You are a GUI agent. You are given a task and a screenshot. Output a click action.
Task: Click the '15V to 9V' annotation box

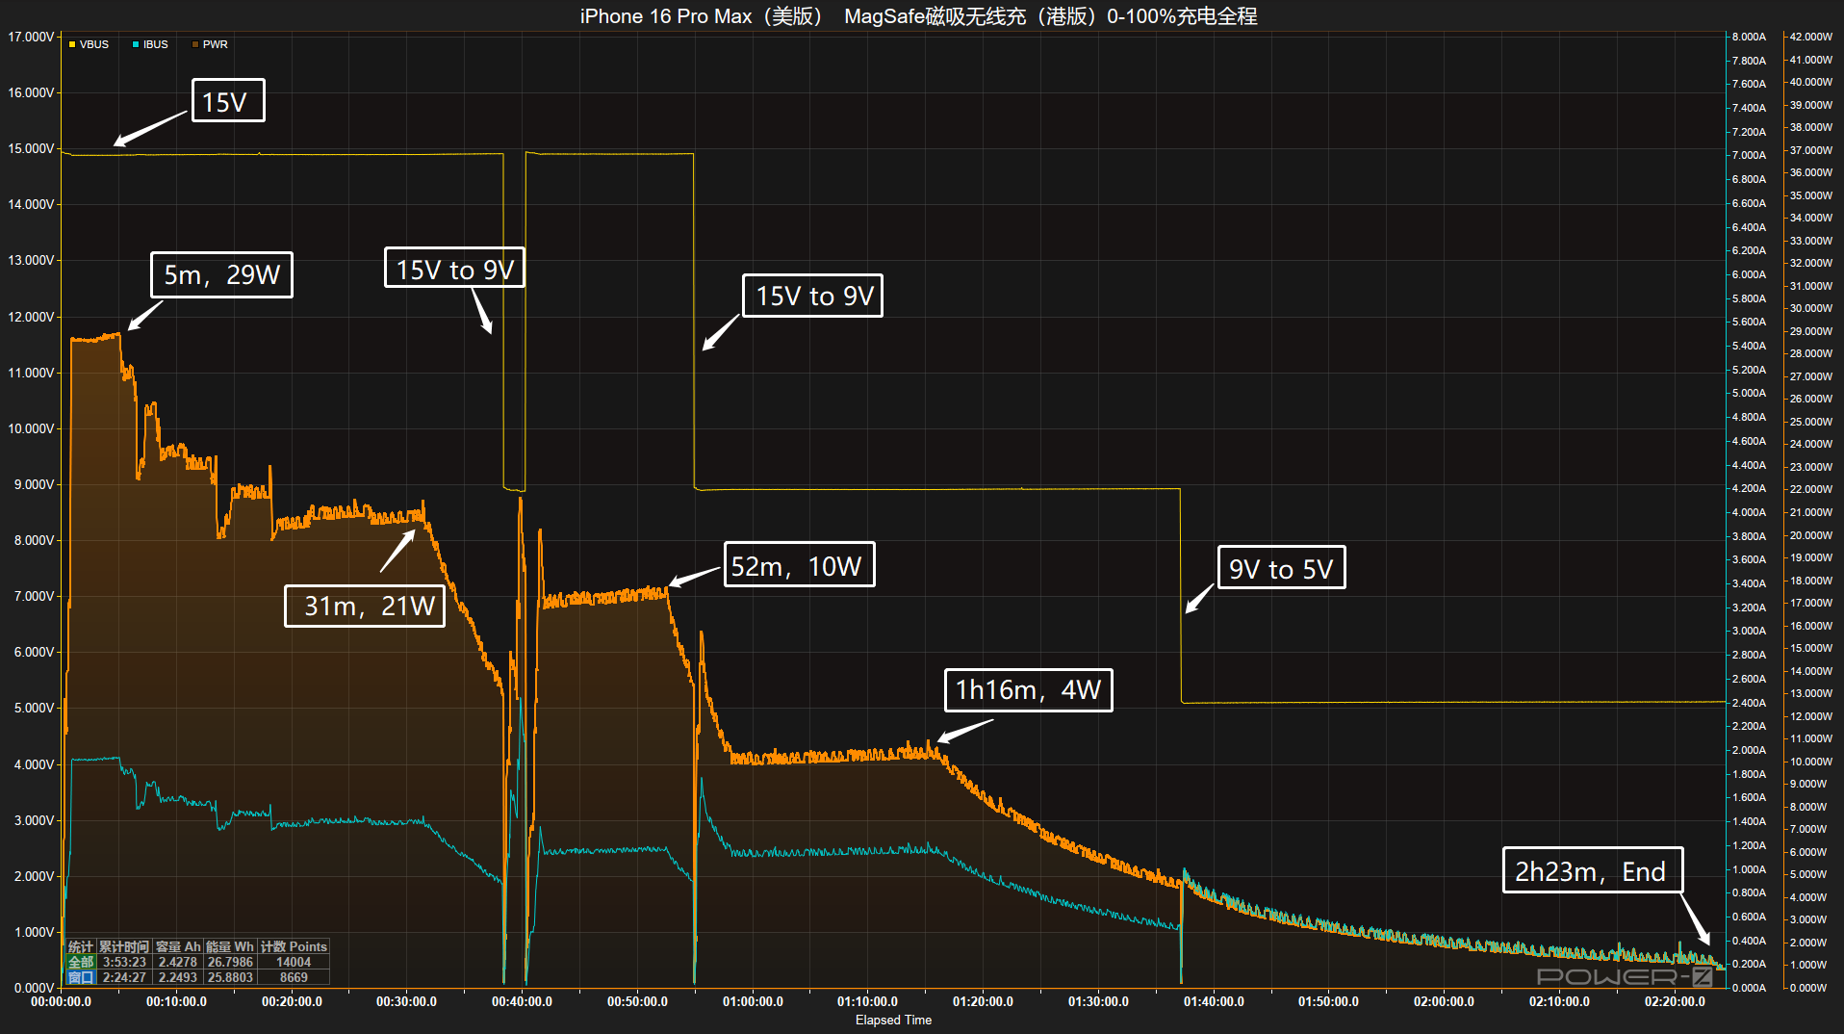pyautogui.click(x=455, y=270)
